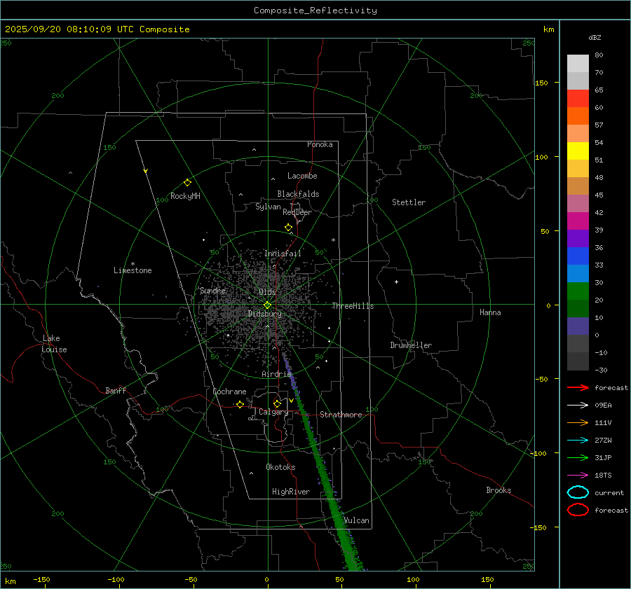Click the red forecast ellipse legend icon

[577, 510]
